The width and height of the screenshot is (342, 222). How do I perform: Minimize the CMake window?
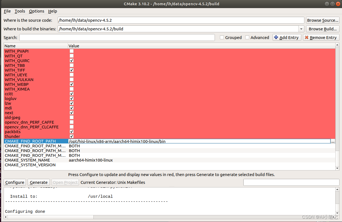pos(326,4)
